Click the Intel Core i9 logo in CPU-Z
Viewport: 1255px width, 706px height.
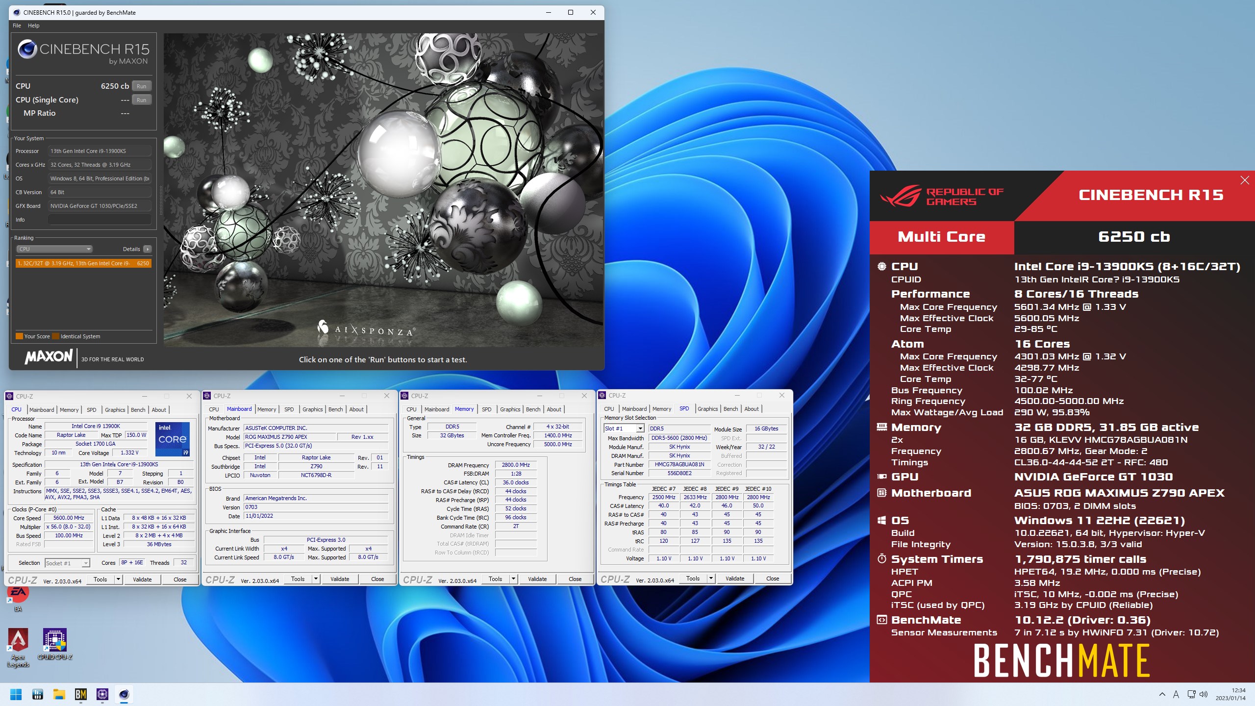pyautogui.click(x=173, y=439)
